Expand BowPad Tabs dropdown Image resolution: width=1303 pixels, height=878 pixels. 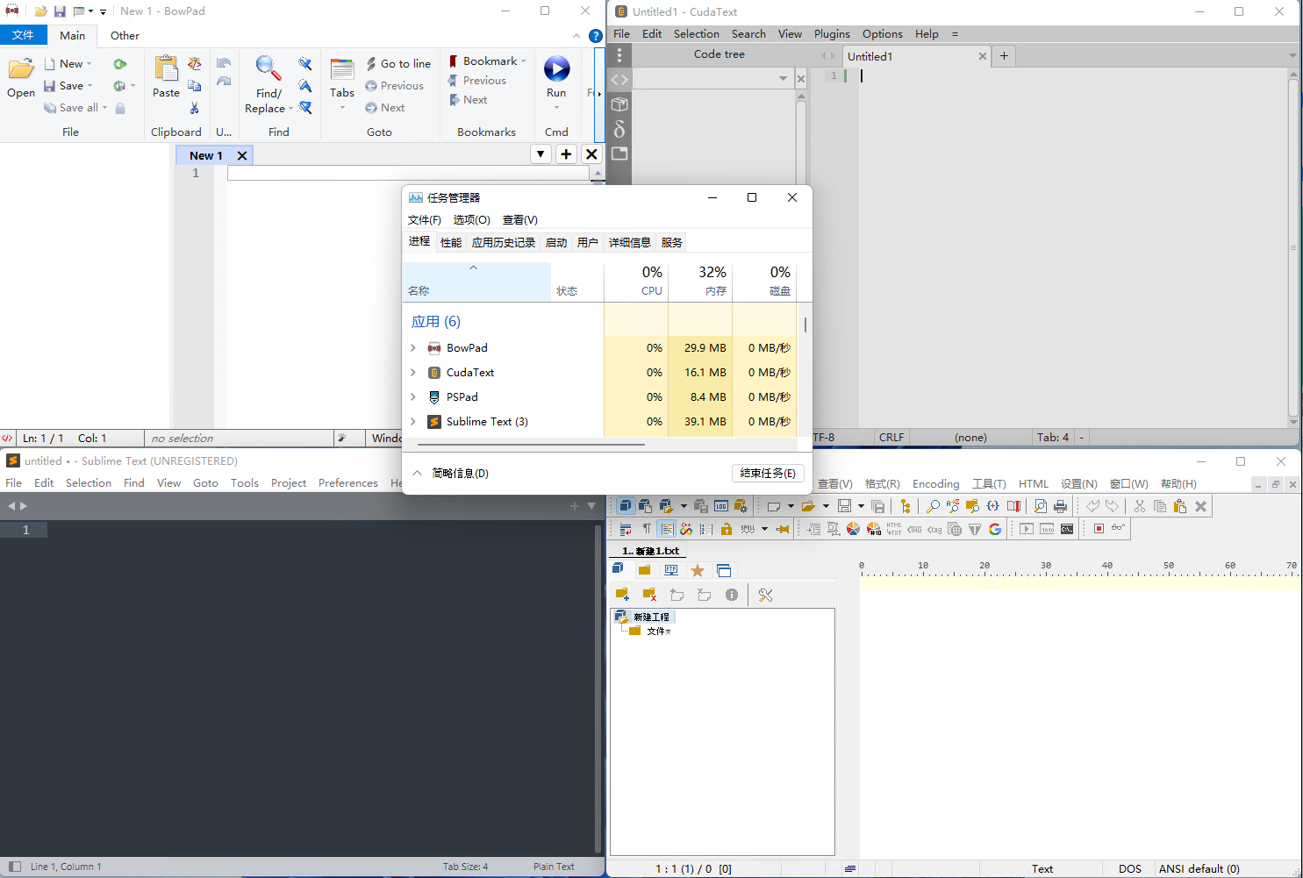[x=342, y=108]
